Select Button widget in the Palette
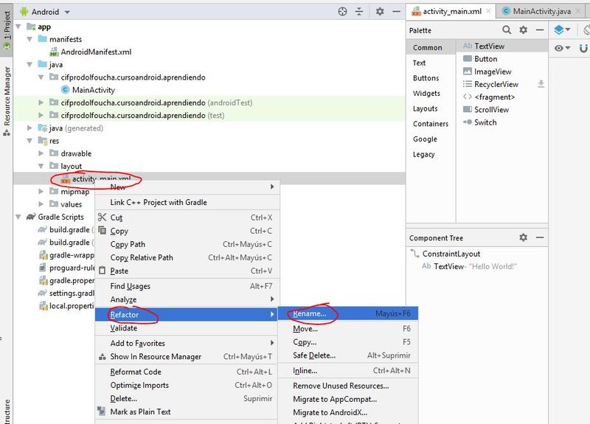Viewport: 590px width, 424px height. (x=502, y=59)
